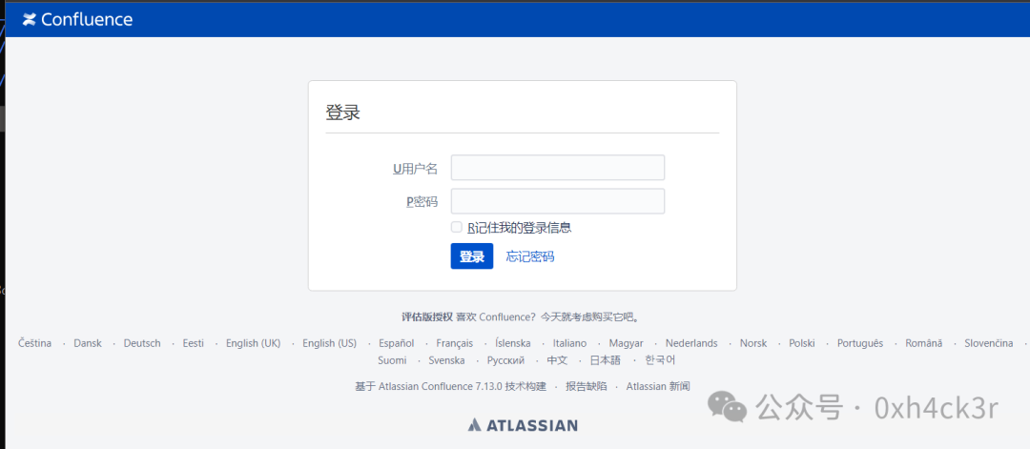Screen dimensions: 1030x449
Task: Choose the 日本語 language link
Action: click(605, 360)
